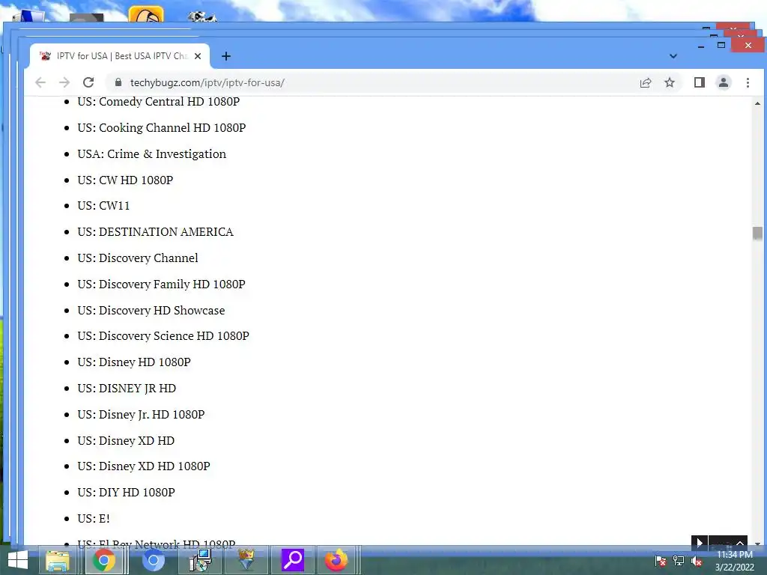Image resolution: width=767 pixels, height=575 pixels.
Task: Click 'US: DIY HD 1080P'
Action: pyautogui.click(x=126, y=493)
